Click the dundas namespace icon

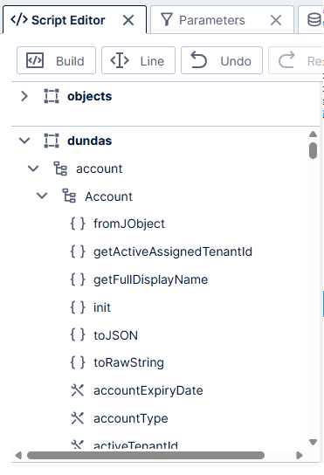pos(52,141)
